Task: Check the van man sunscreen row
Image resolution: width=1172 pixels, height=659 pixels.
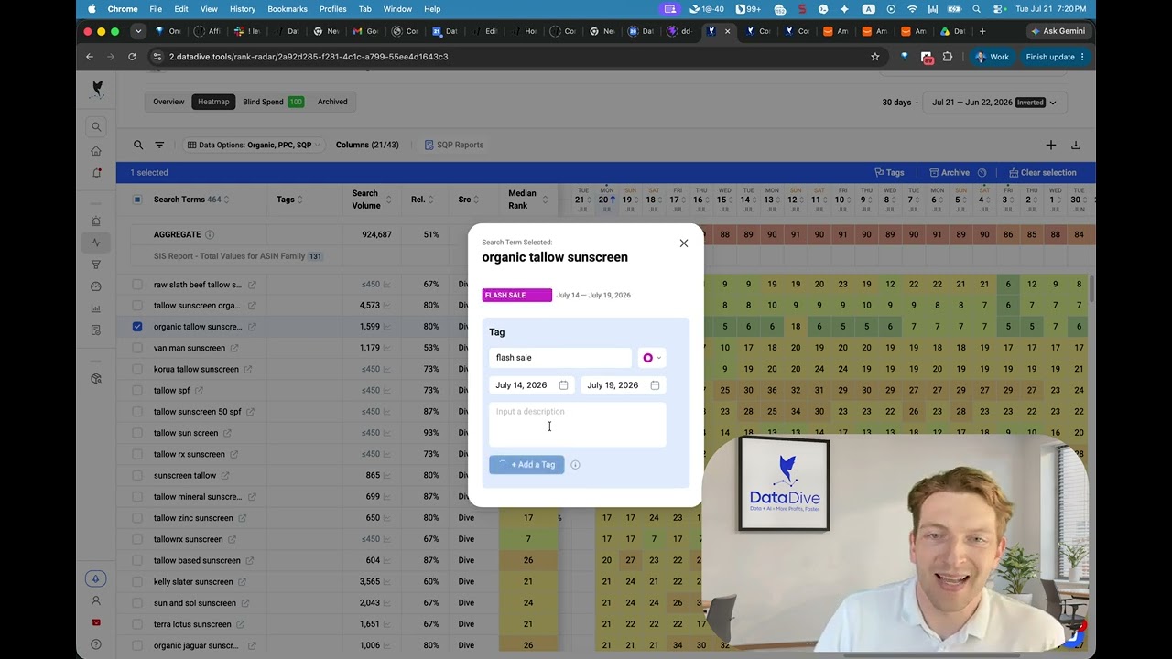Action: (x=137, y=348)
